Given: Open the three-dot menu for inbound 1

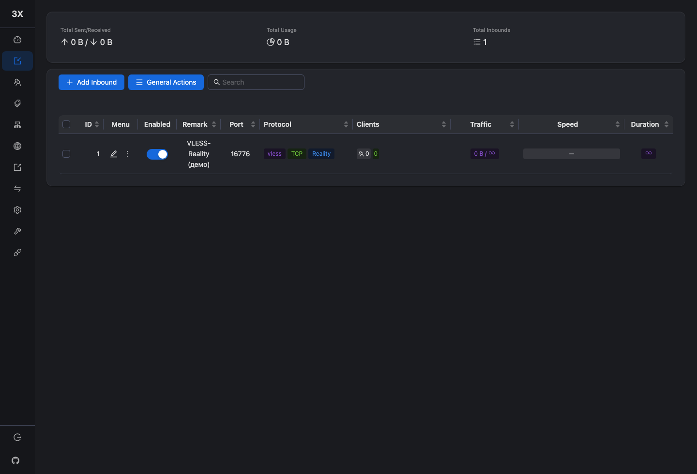Looking at the screenshot, I should [x=127, y=154].
